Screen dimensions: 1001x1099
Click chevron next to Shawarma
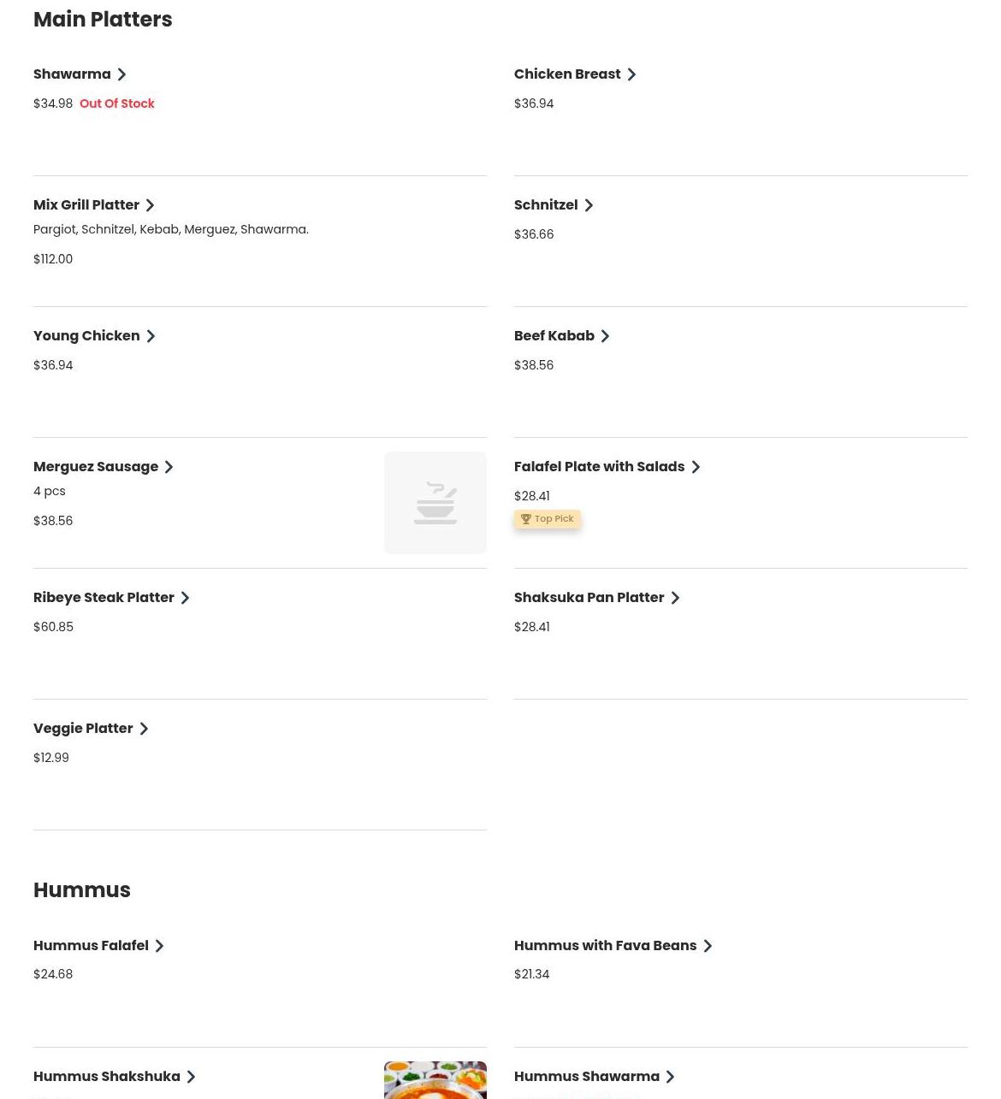coord(121,74)
